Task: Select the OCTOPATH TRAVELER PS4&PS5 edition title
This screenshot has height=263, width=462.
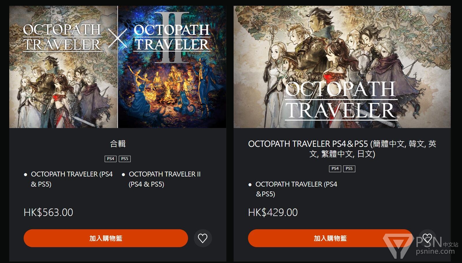Action: (342, 149)
